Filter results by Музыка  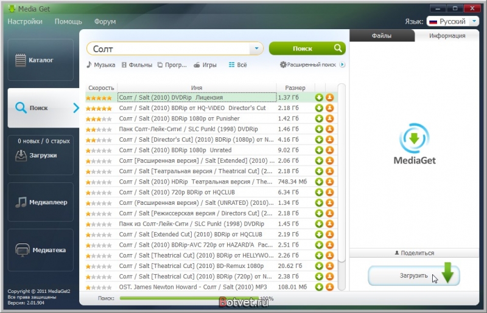(100, 64)
